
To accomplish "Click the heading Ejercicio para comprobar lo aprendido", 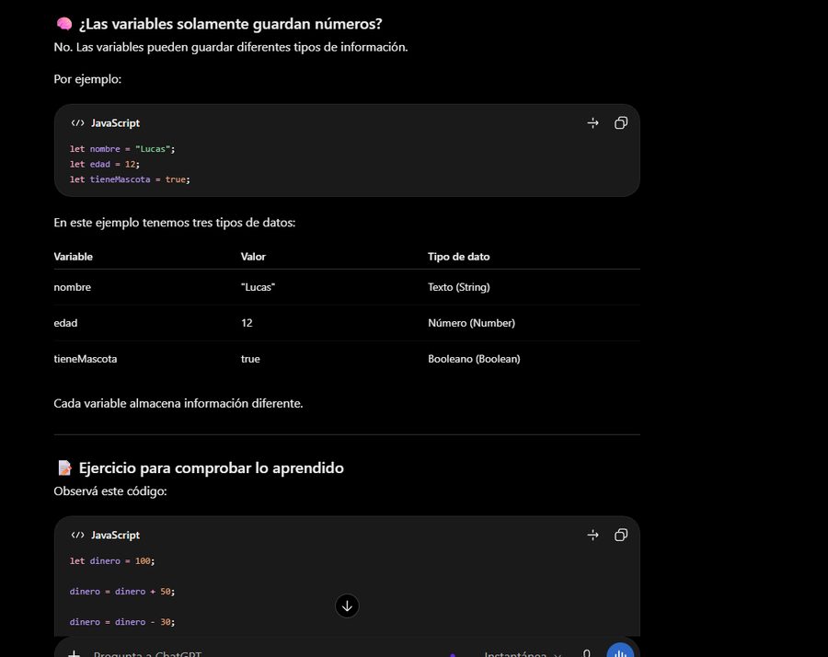I will [212, 468].
